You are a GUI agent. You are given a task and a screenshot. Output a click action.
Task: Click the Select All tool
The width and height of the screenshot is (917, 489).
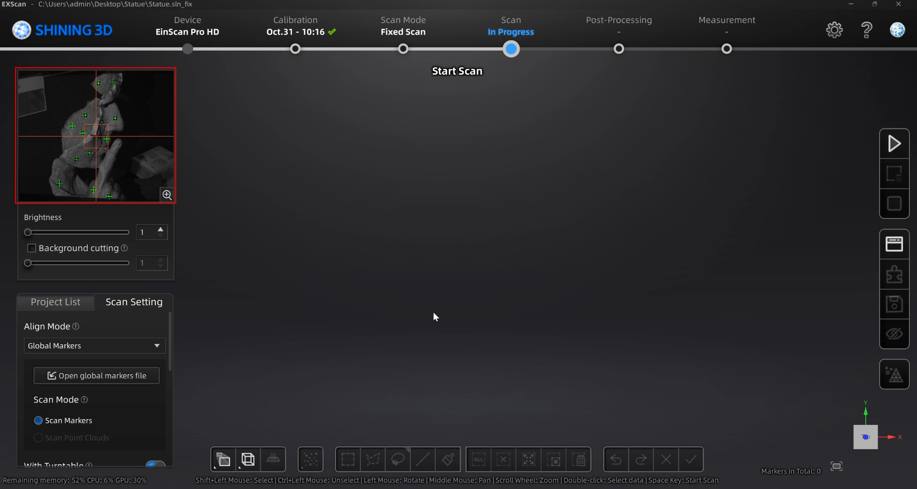[x=478, y=459]
